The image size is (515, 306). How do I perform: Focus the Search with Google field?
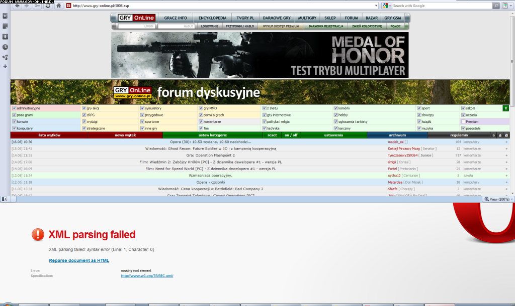pyautogui.click(x=442, y=6)
